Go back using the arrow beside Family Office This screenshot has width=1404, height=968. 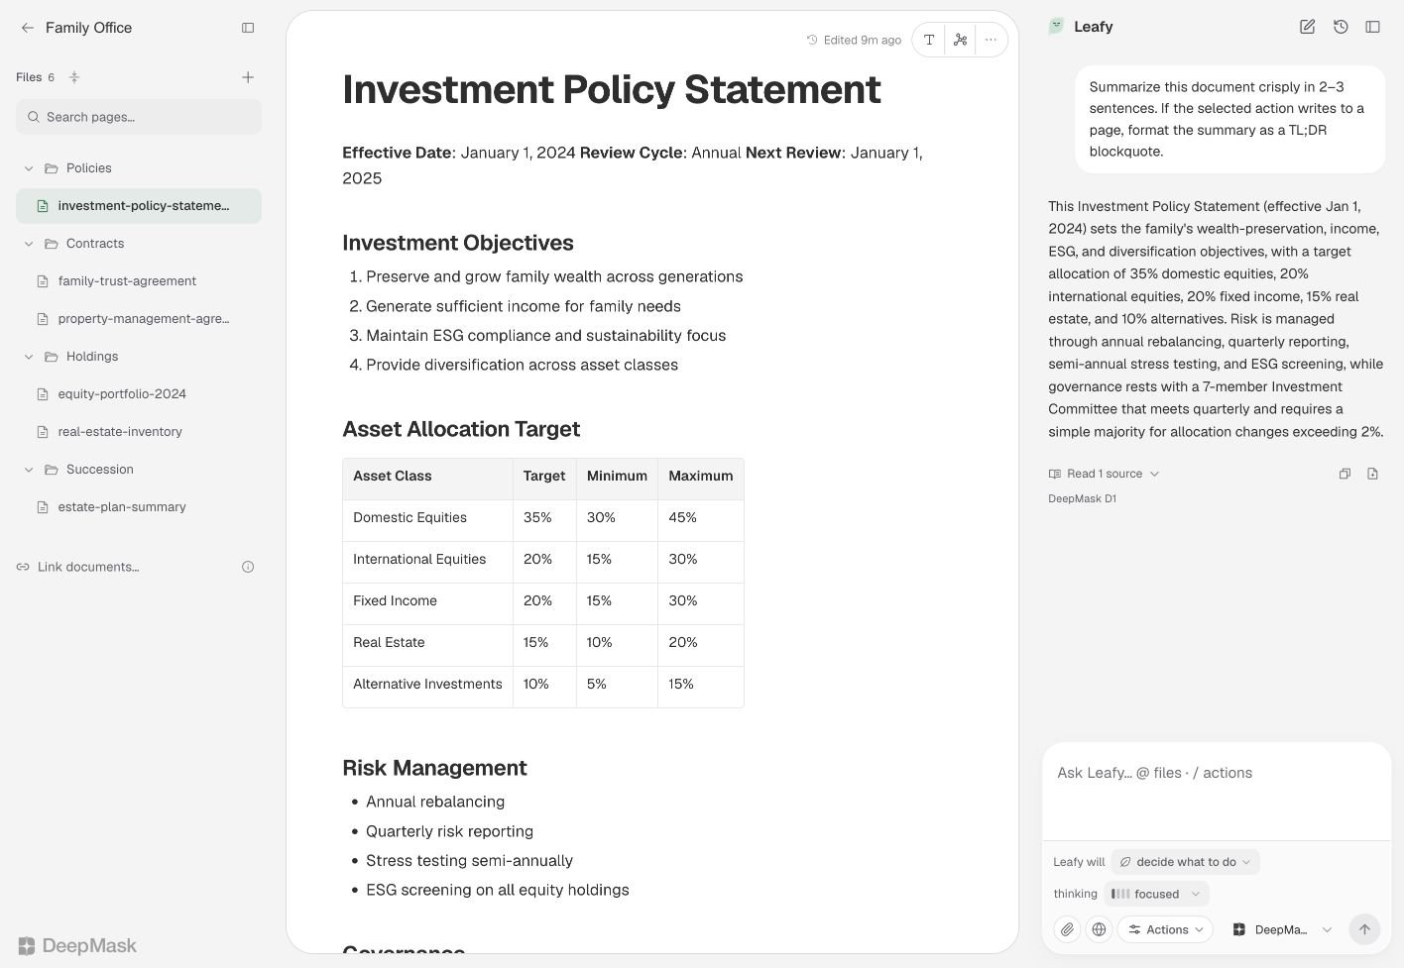click(x=27, y=28)
